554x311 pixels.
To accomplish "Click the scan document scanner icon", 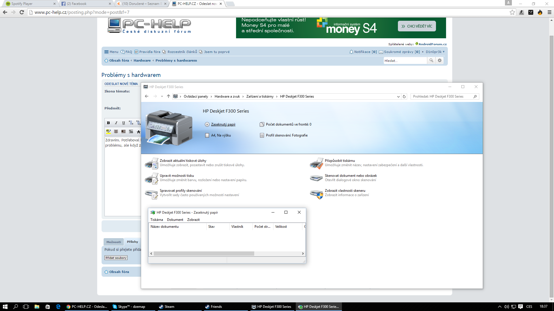I will coord(316,178).
